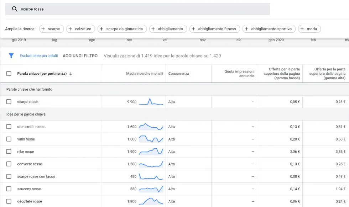Sort by Offerta gamma bassa column
This screenshot has height=207, width=349.
[x=282, y=74]
